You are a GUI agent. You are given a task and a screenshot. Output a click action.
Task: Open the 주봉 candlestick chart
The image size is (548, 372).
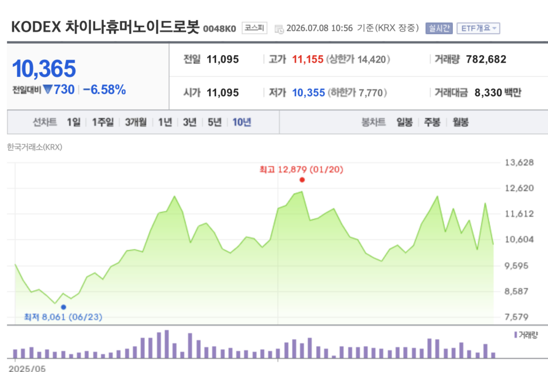click(x=432, y=122)
